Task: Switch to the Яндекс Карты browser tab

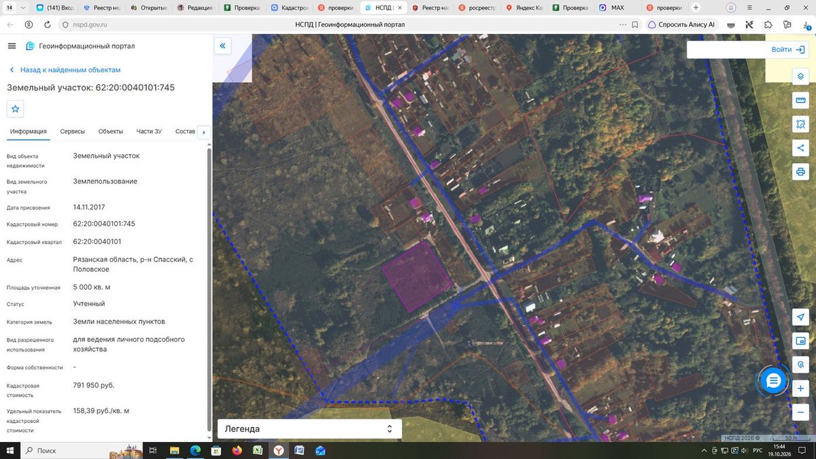Action: [526, 7]
